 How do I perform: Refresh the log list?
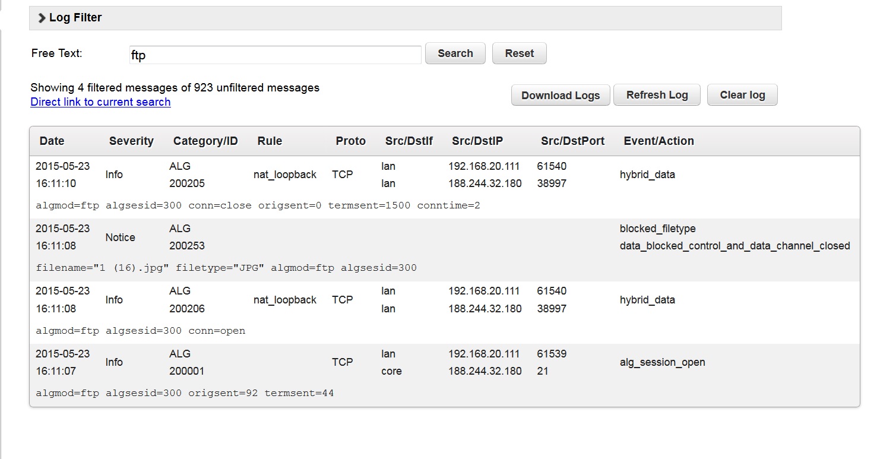tap(657, 95)
